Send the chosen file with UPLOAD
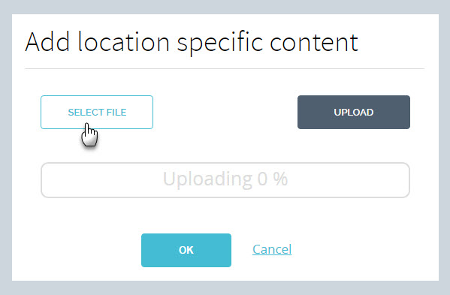The width and height of the screenshot is (450, 295). [x=354, y=112]
